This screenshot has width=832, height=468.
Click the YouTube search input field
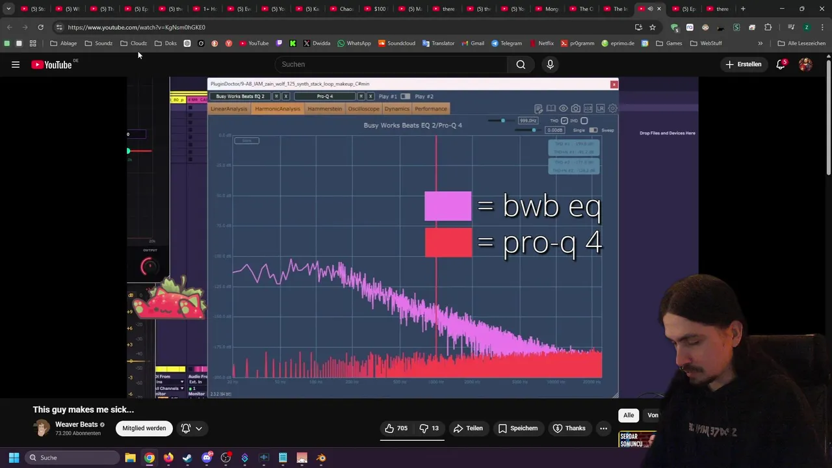click(x=391, y=64)
